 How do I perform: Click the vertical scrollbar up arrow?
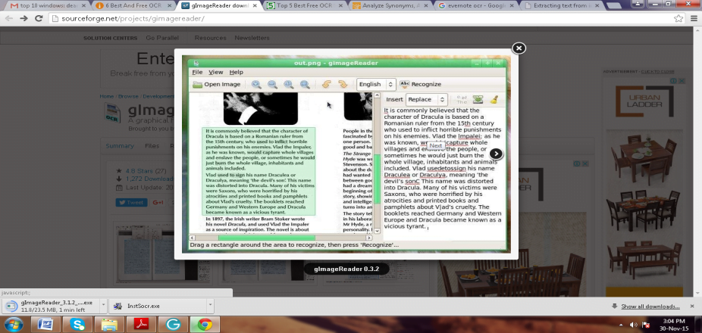click(x=377, y=95)
